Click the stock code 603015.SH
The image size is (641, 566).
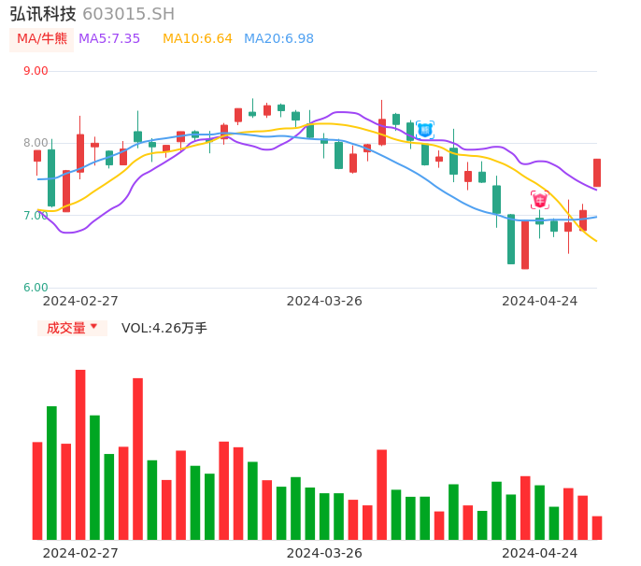(128, 14)
